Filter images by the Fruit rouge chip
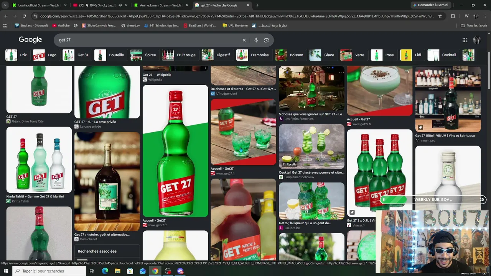This screenshot has height=276, width=491. 180,55
